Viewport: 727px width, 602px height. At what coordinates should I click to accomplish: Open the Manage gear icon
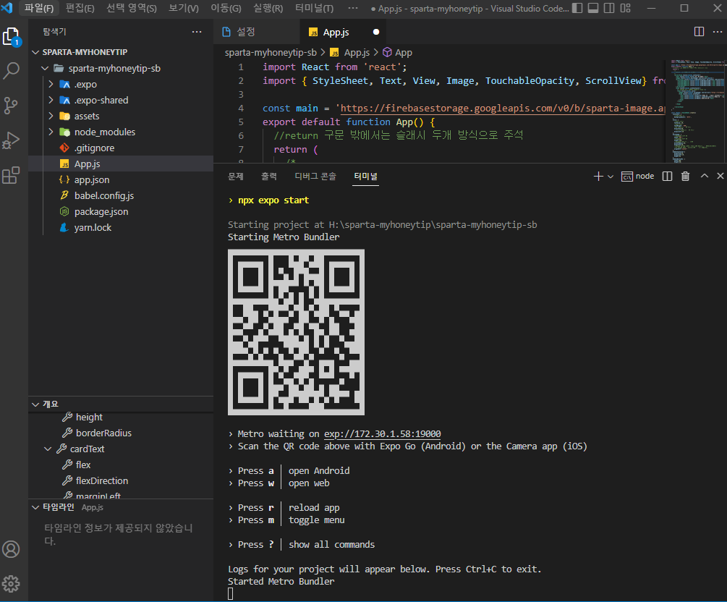[11, 583]
